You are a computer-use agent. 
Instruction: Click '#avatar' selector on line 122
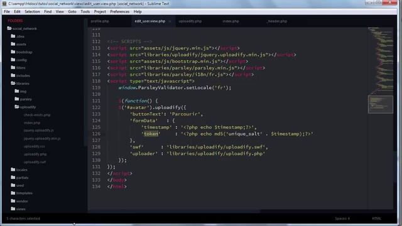[137, 107]
